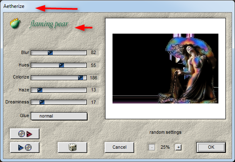Zoom out with the minus button
The image size is (235, 162).
pyautogui.click(x=152, y=147)
